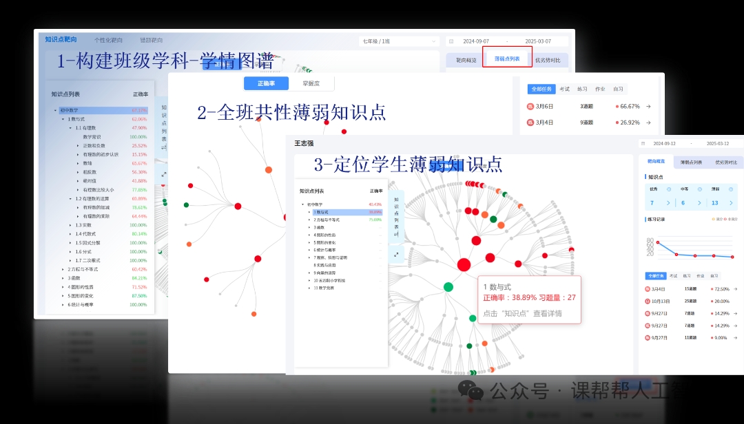Screen dimensions: 744x424
Task: Expand the 1.3 实数 tree node
Action: click(70, 225)
